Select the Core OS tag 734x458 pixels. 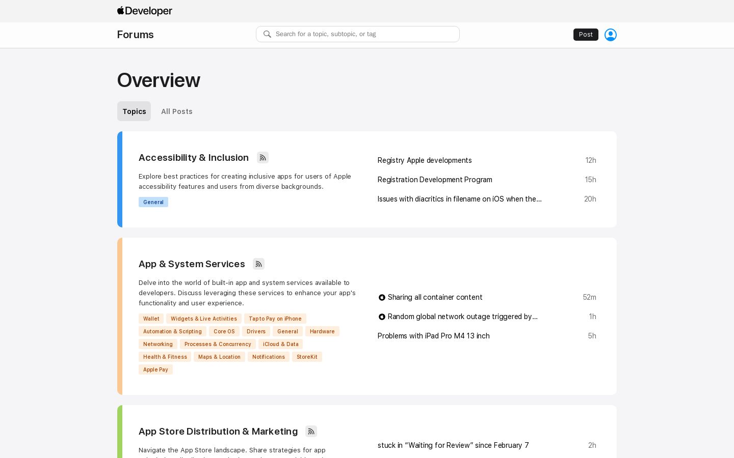coord(224,331)
